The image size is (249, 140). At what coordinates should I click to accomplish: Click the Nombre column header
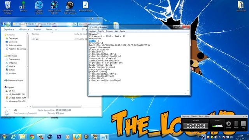point(36,34)
